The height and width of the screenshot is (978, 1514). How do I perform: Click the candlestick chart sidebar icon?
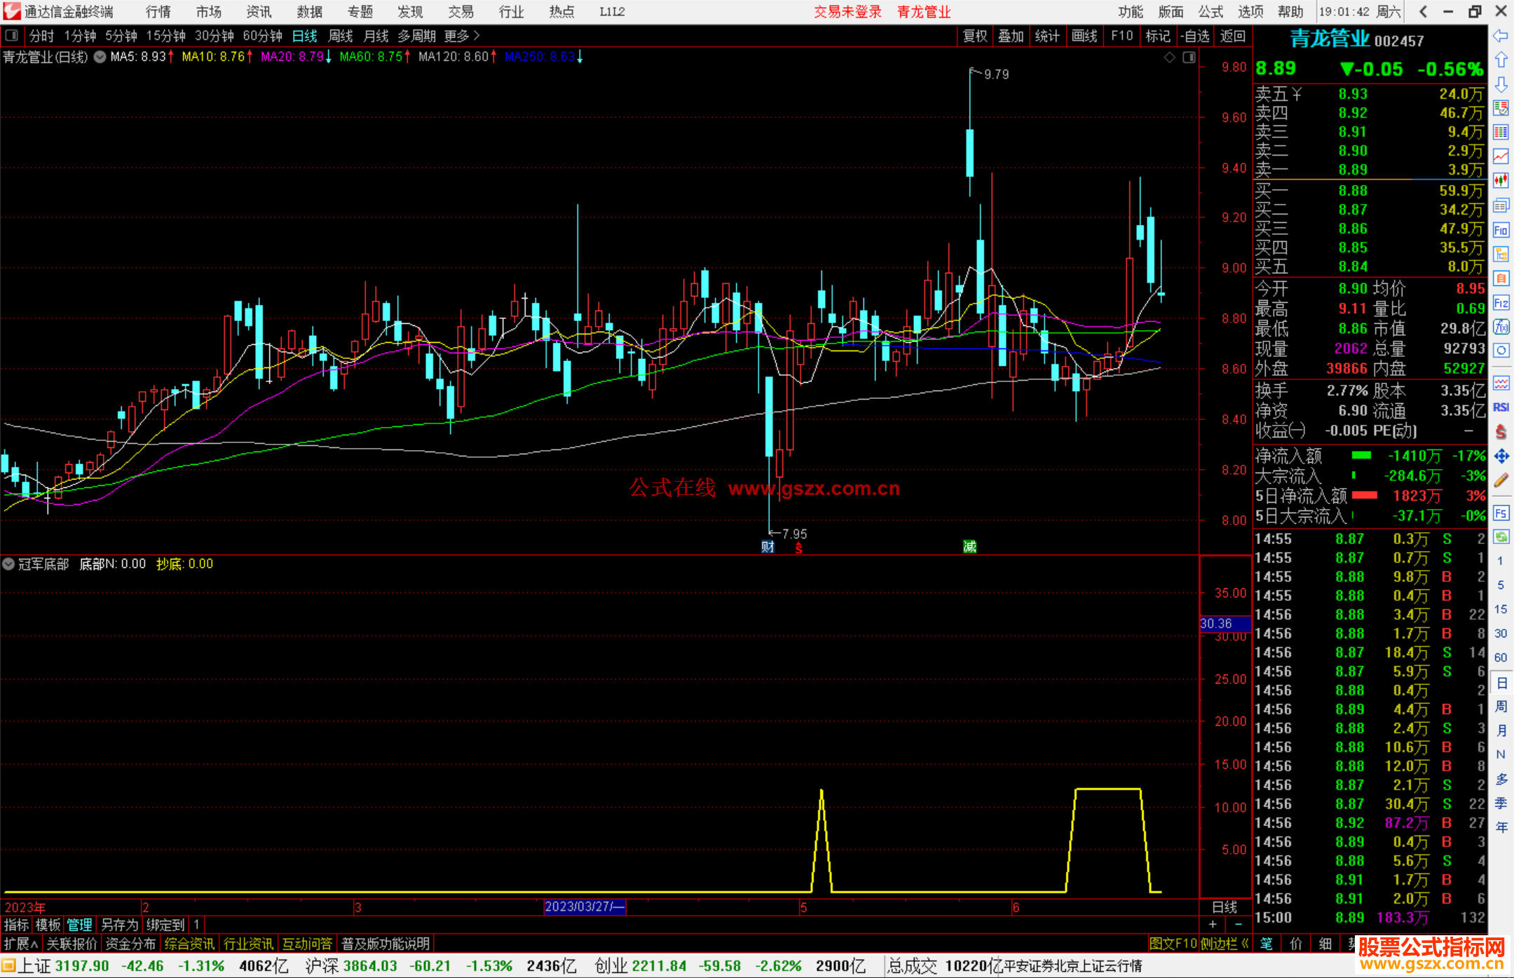(1501, 181)
